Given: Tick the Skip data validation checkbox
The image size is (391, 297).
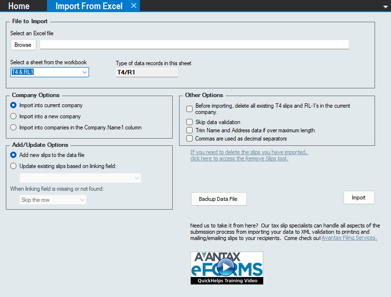Looking at the screenshot, I should point(190,122).
